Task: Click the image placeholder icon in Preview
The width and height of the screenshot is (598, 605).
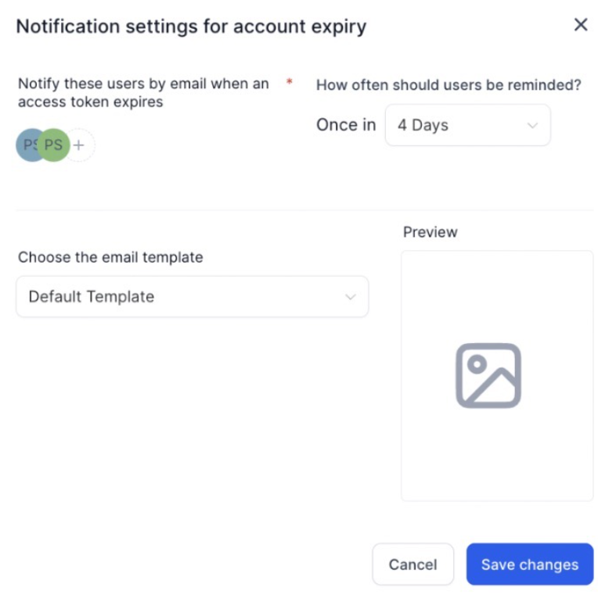Action: point(488,375)
